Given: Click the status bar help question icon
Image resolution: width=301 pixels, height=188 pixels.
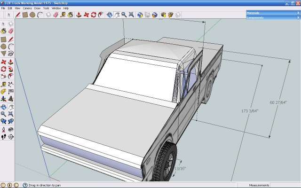Looking at the screenshot, I should [x=25, y=185].
